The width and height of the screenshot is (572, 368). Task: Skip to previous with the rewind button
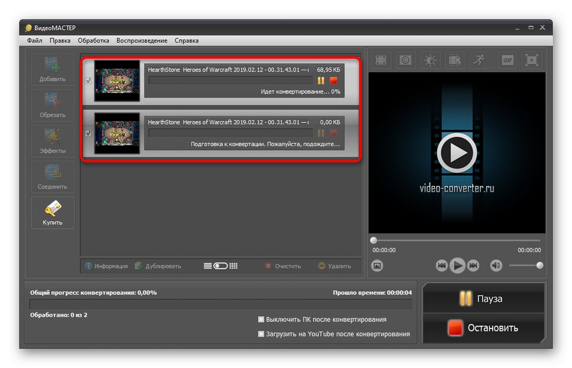coord(441,266)
